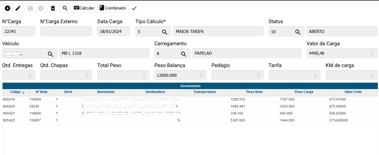Click the toolbar search magnifier icon
379x155 pixels.
pyautogui.click(x=65, y=8)
